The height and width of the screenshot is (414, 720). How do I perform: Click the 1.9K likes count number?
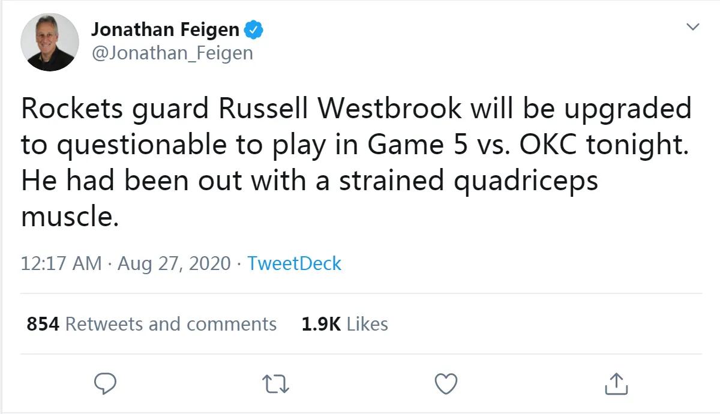(x=321, y=324)
